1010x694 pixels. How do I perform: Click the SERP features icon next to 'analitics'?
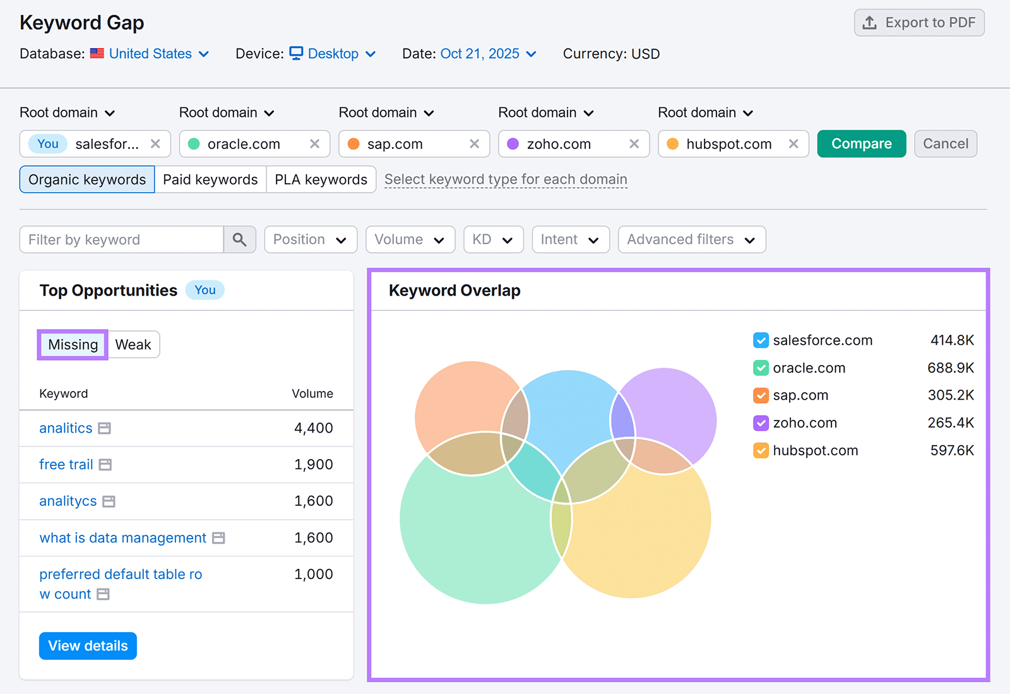105,428
